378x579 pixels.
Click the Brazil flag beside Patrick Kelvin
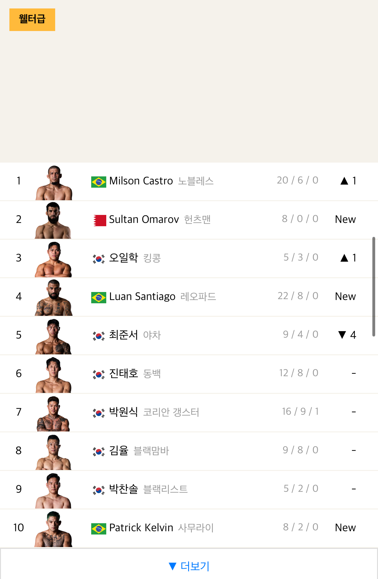coord(99,528)
